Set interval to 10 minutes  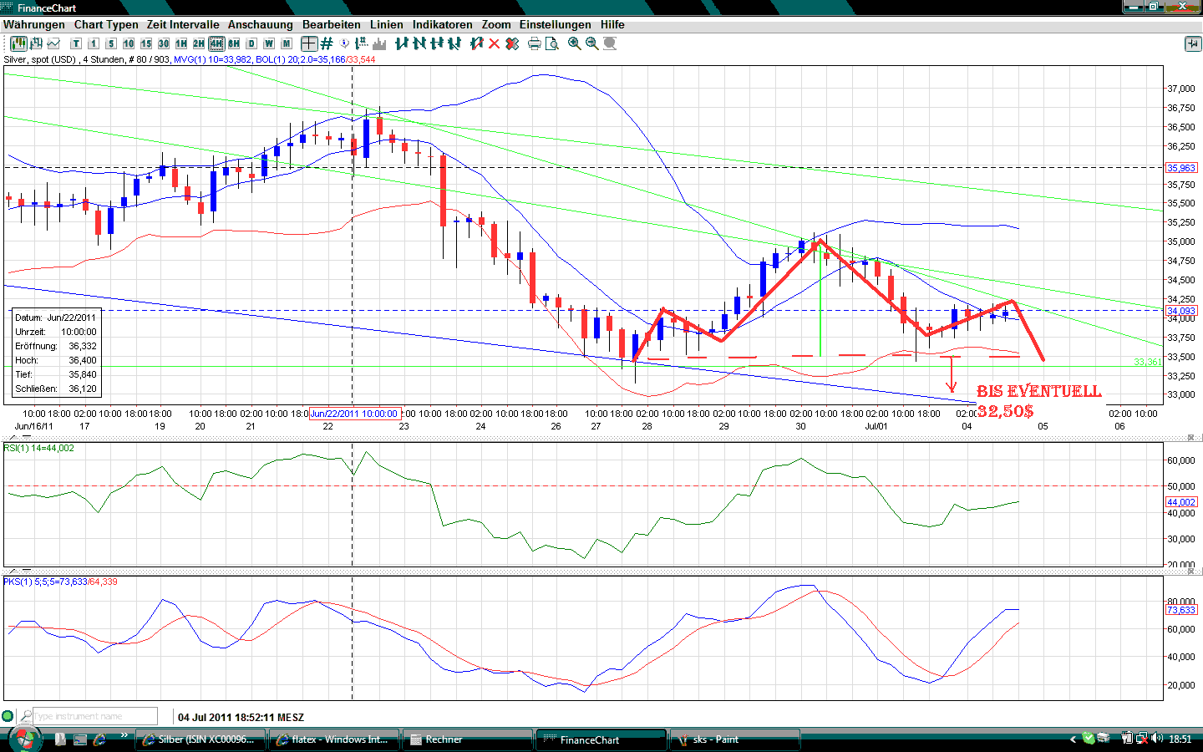click(x=129, y=43)
